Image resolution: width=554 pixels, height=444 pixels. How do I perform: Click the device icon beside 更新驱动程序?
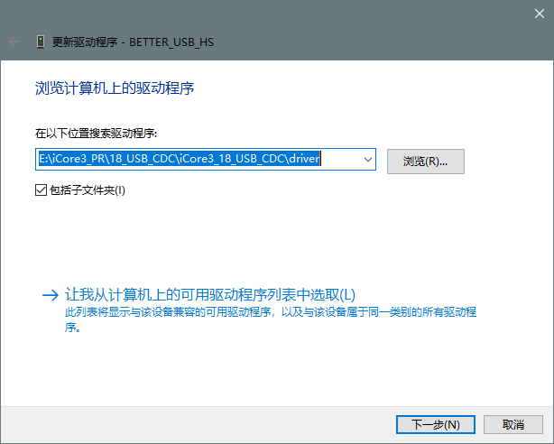(x=40, y=42)
